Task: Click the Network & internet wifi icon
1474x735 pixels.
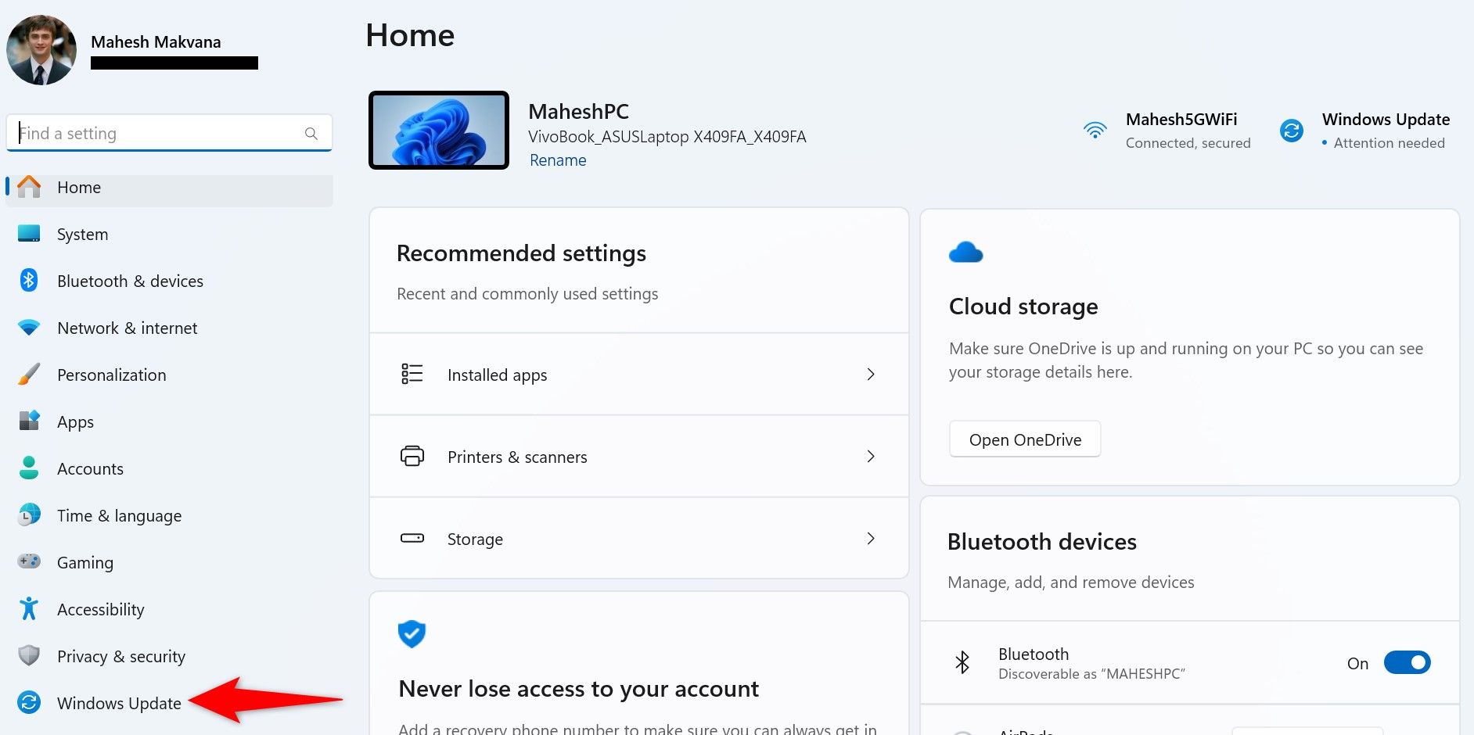Action: (x=29, y=328)
